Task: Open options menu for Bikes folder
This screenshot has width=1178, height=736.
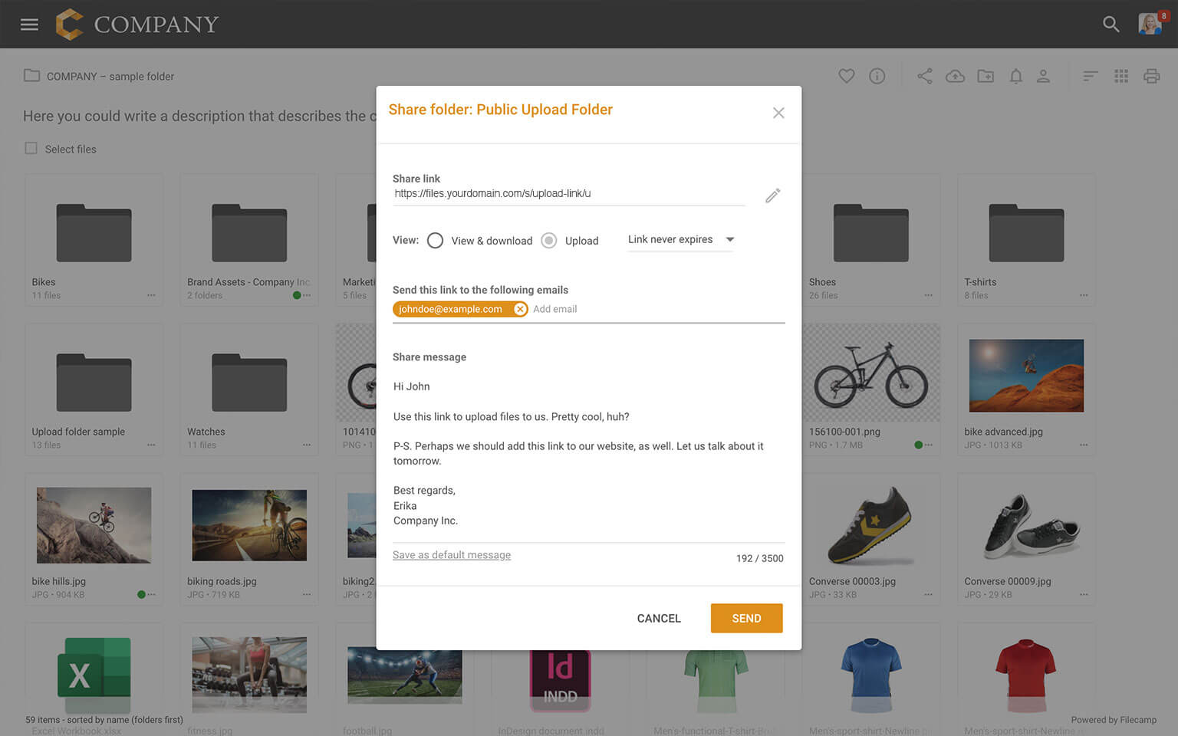Action: tap(151, 295)
